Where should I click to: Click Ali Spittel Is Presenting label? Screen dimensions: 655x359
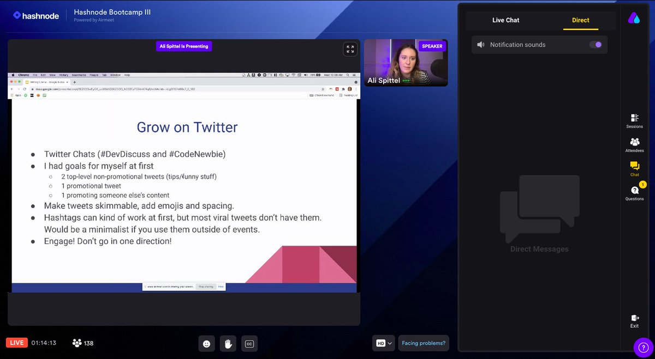183,46
